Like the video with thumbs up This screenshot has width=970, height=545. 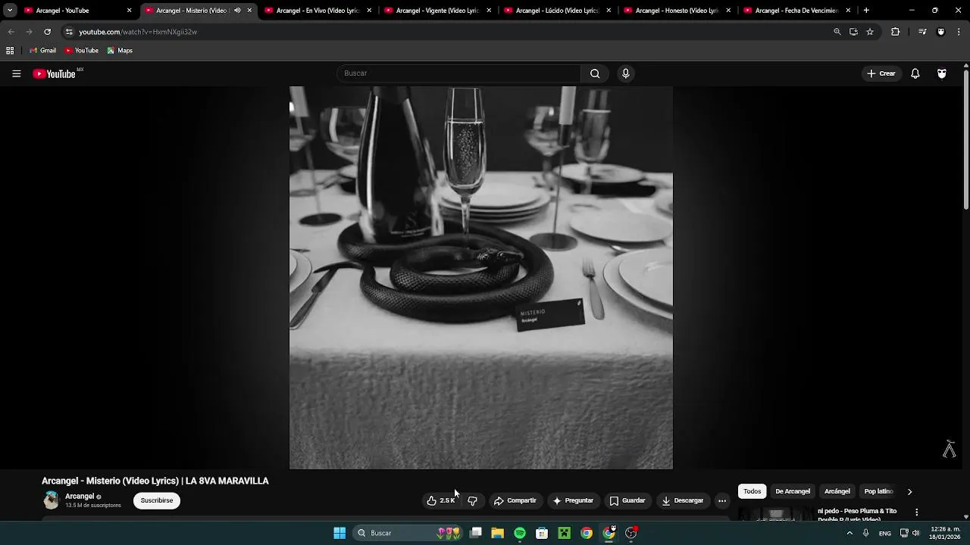(441, 500)
